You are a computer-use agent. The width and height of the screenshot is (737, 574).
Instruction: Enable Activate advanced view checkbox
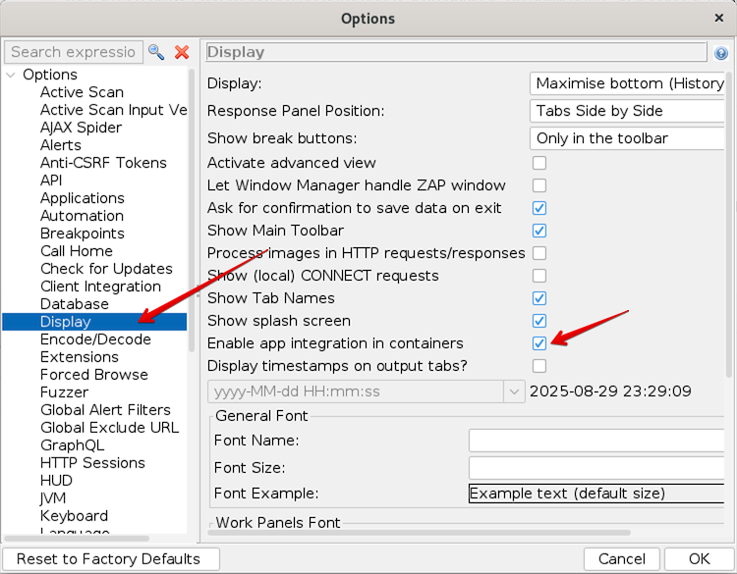click(x=539, y=163)
